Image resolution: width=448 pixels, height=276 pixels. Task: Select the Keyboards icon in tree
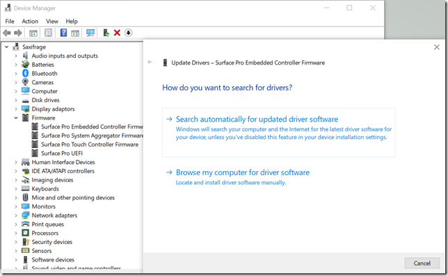[x=26, y=188]
